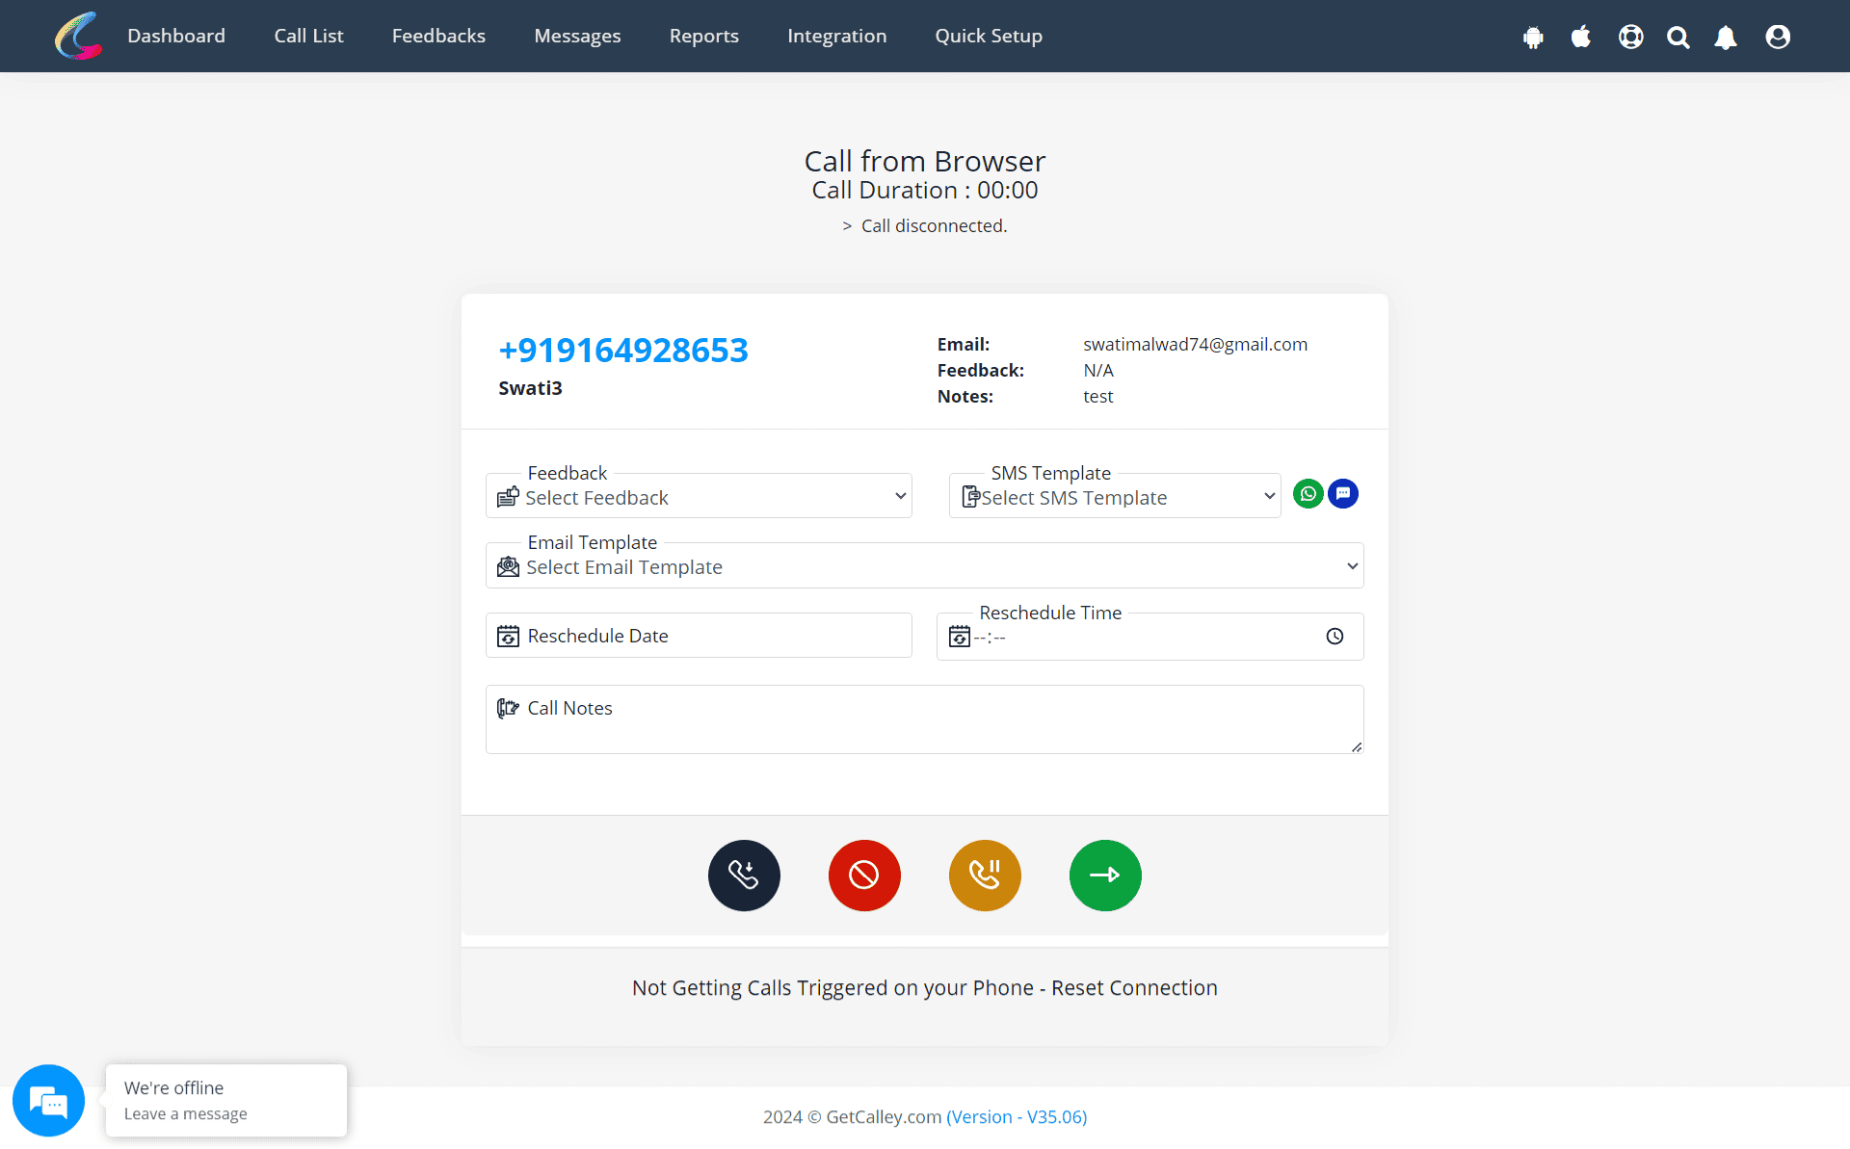Screen dimensions: 1850x1149
Task: Toggle the offline chat widget open
Action: point(47,1100)
